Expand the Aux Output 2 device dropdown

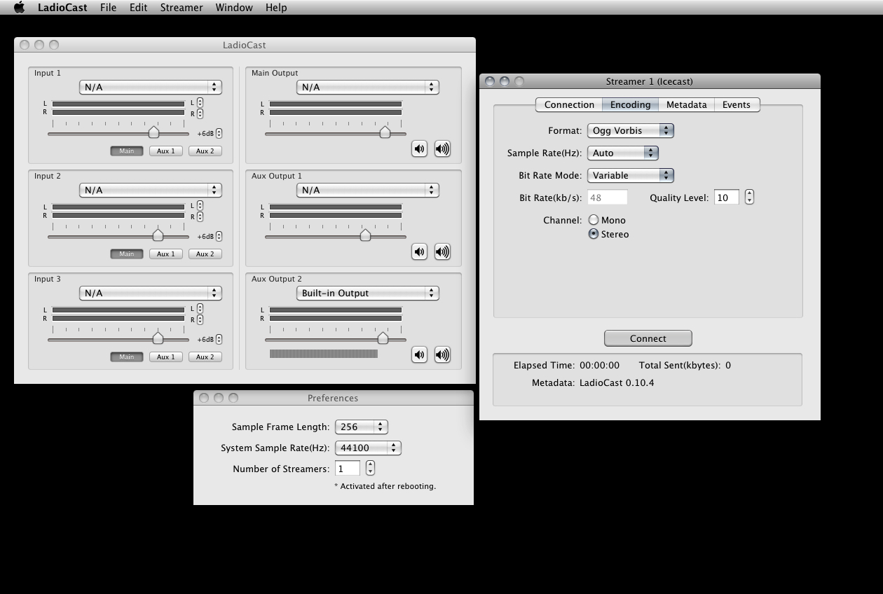[x=367, y=293]
